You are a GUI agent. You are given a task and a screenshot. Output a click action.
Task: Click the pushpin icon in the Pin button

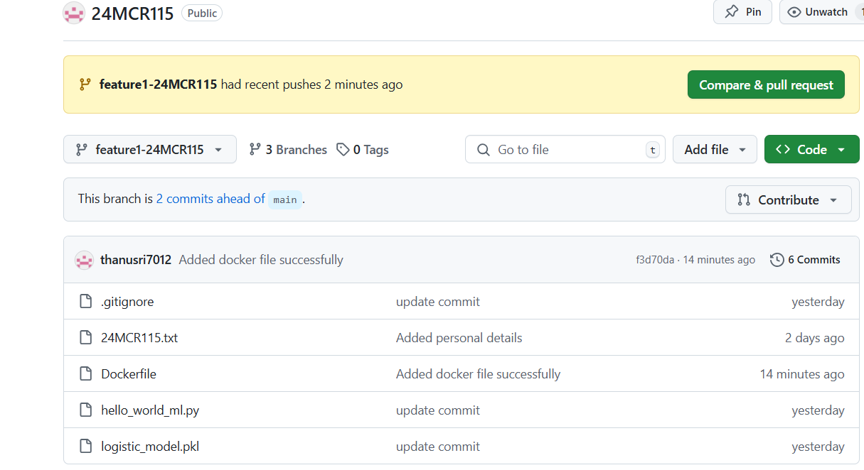[x=731, y=12]
